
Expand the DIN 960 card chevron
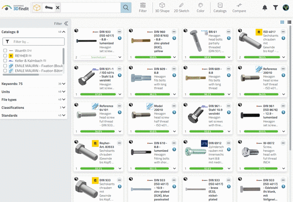[174, 57]
